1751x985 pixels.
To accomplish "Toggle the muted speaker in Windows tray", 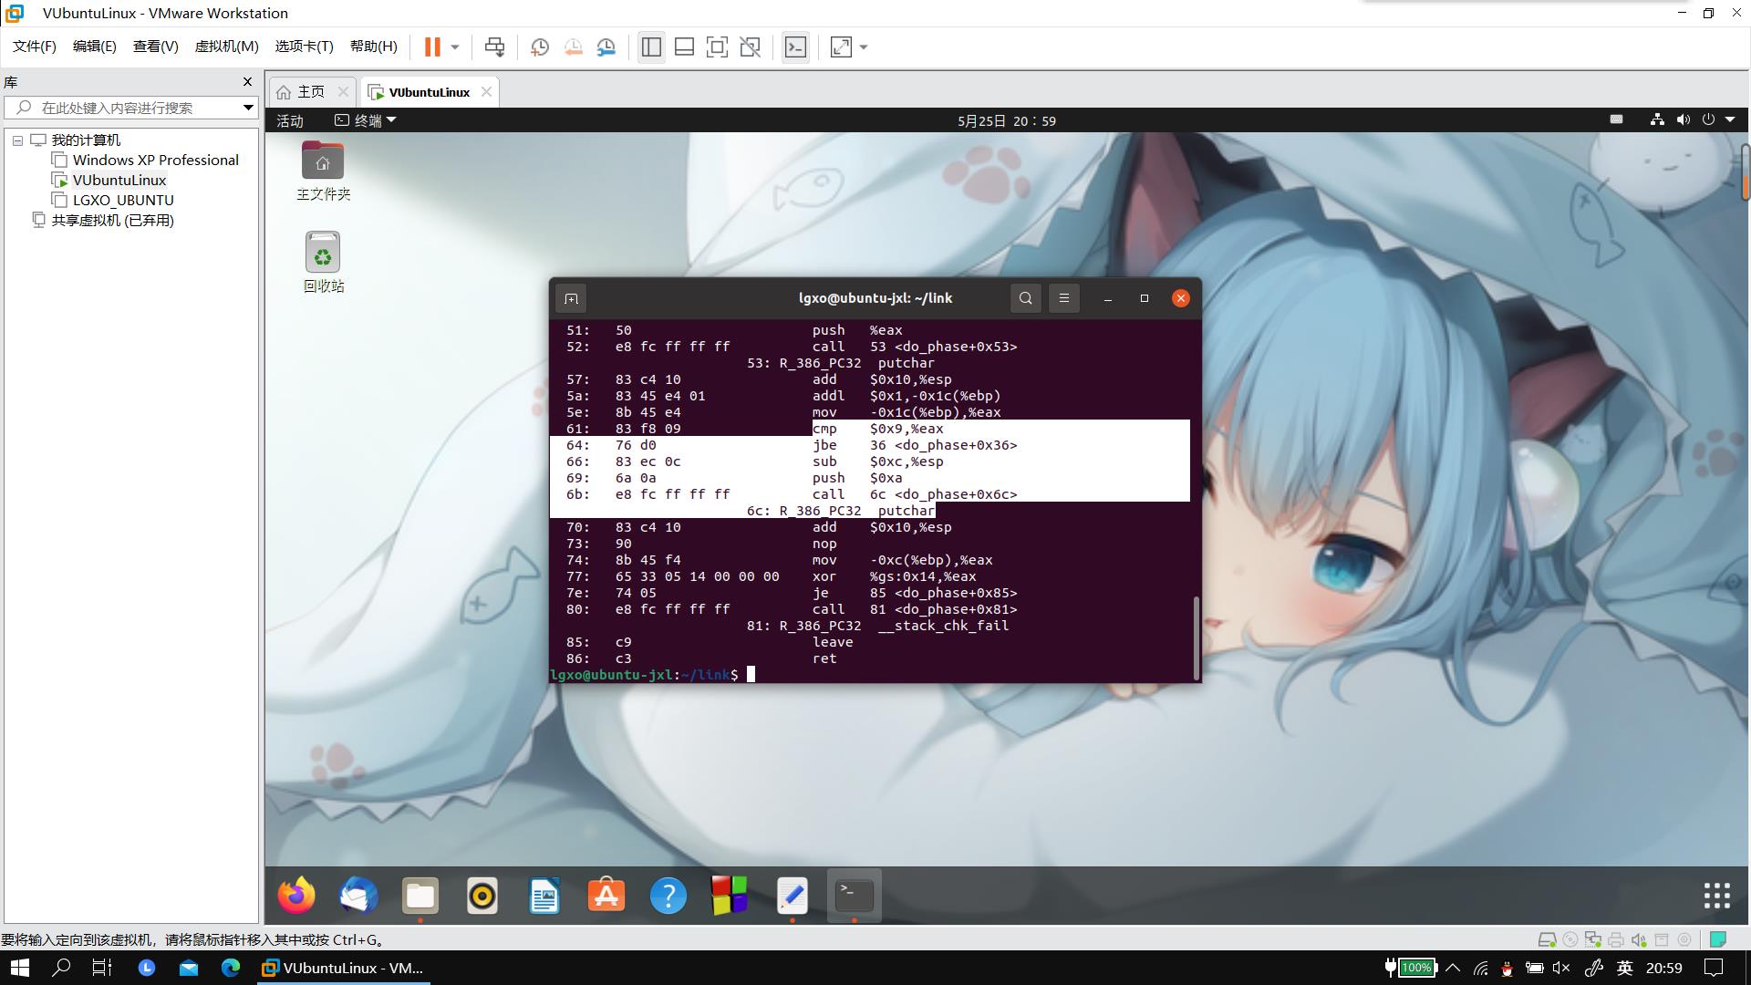I will (1561, 968).
